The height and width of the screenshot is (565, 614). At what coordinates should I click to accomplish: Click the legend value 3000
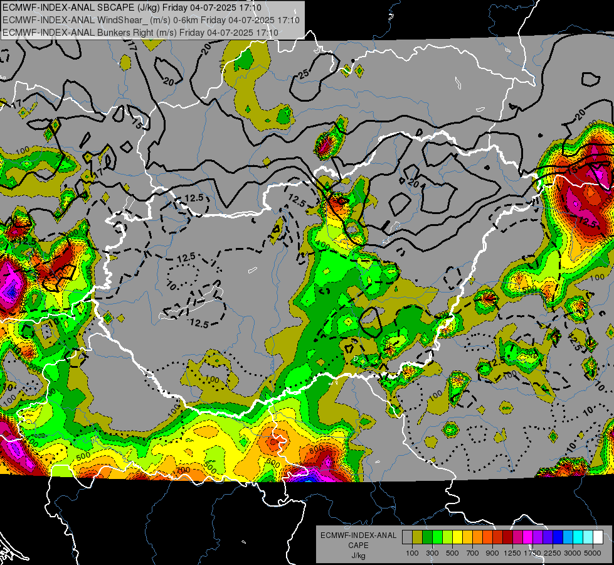point(573,553)
